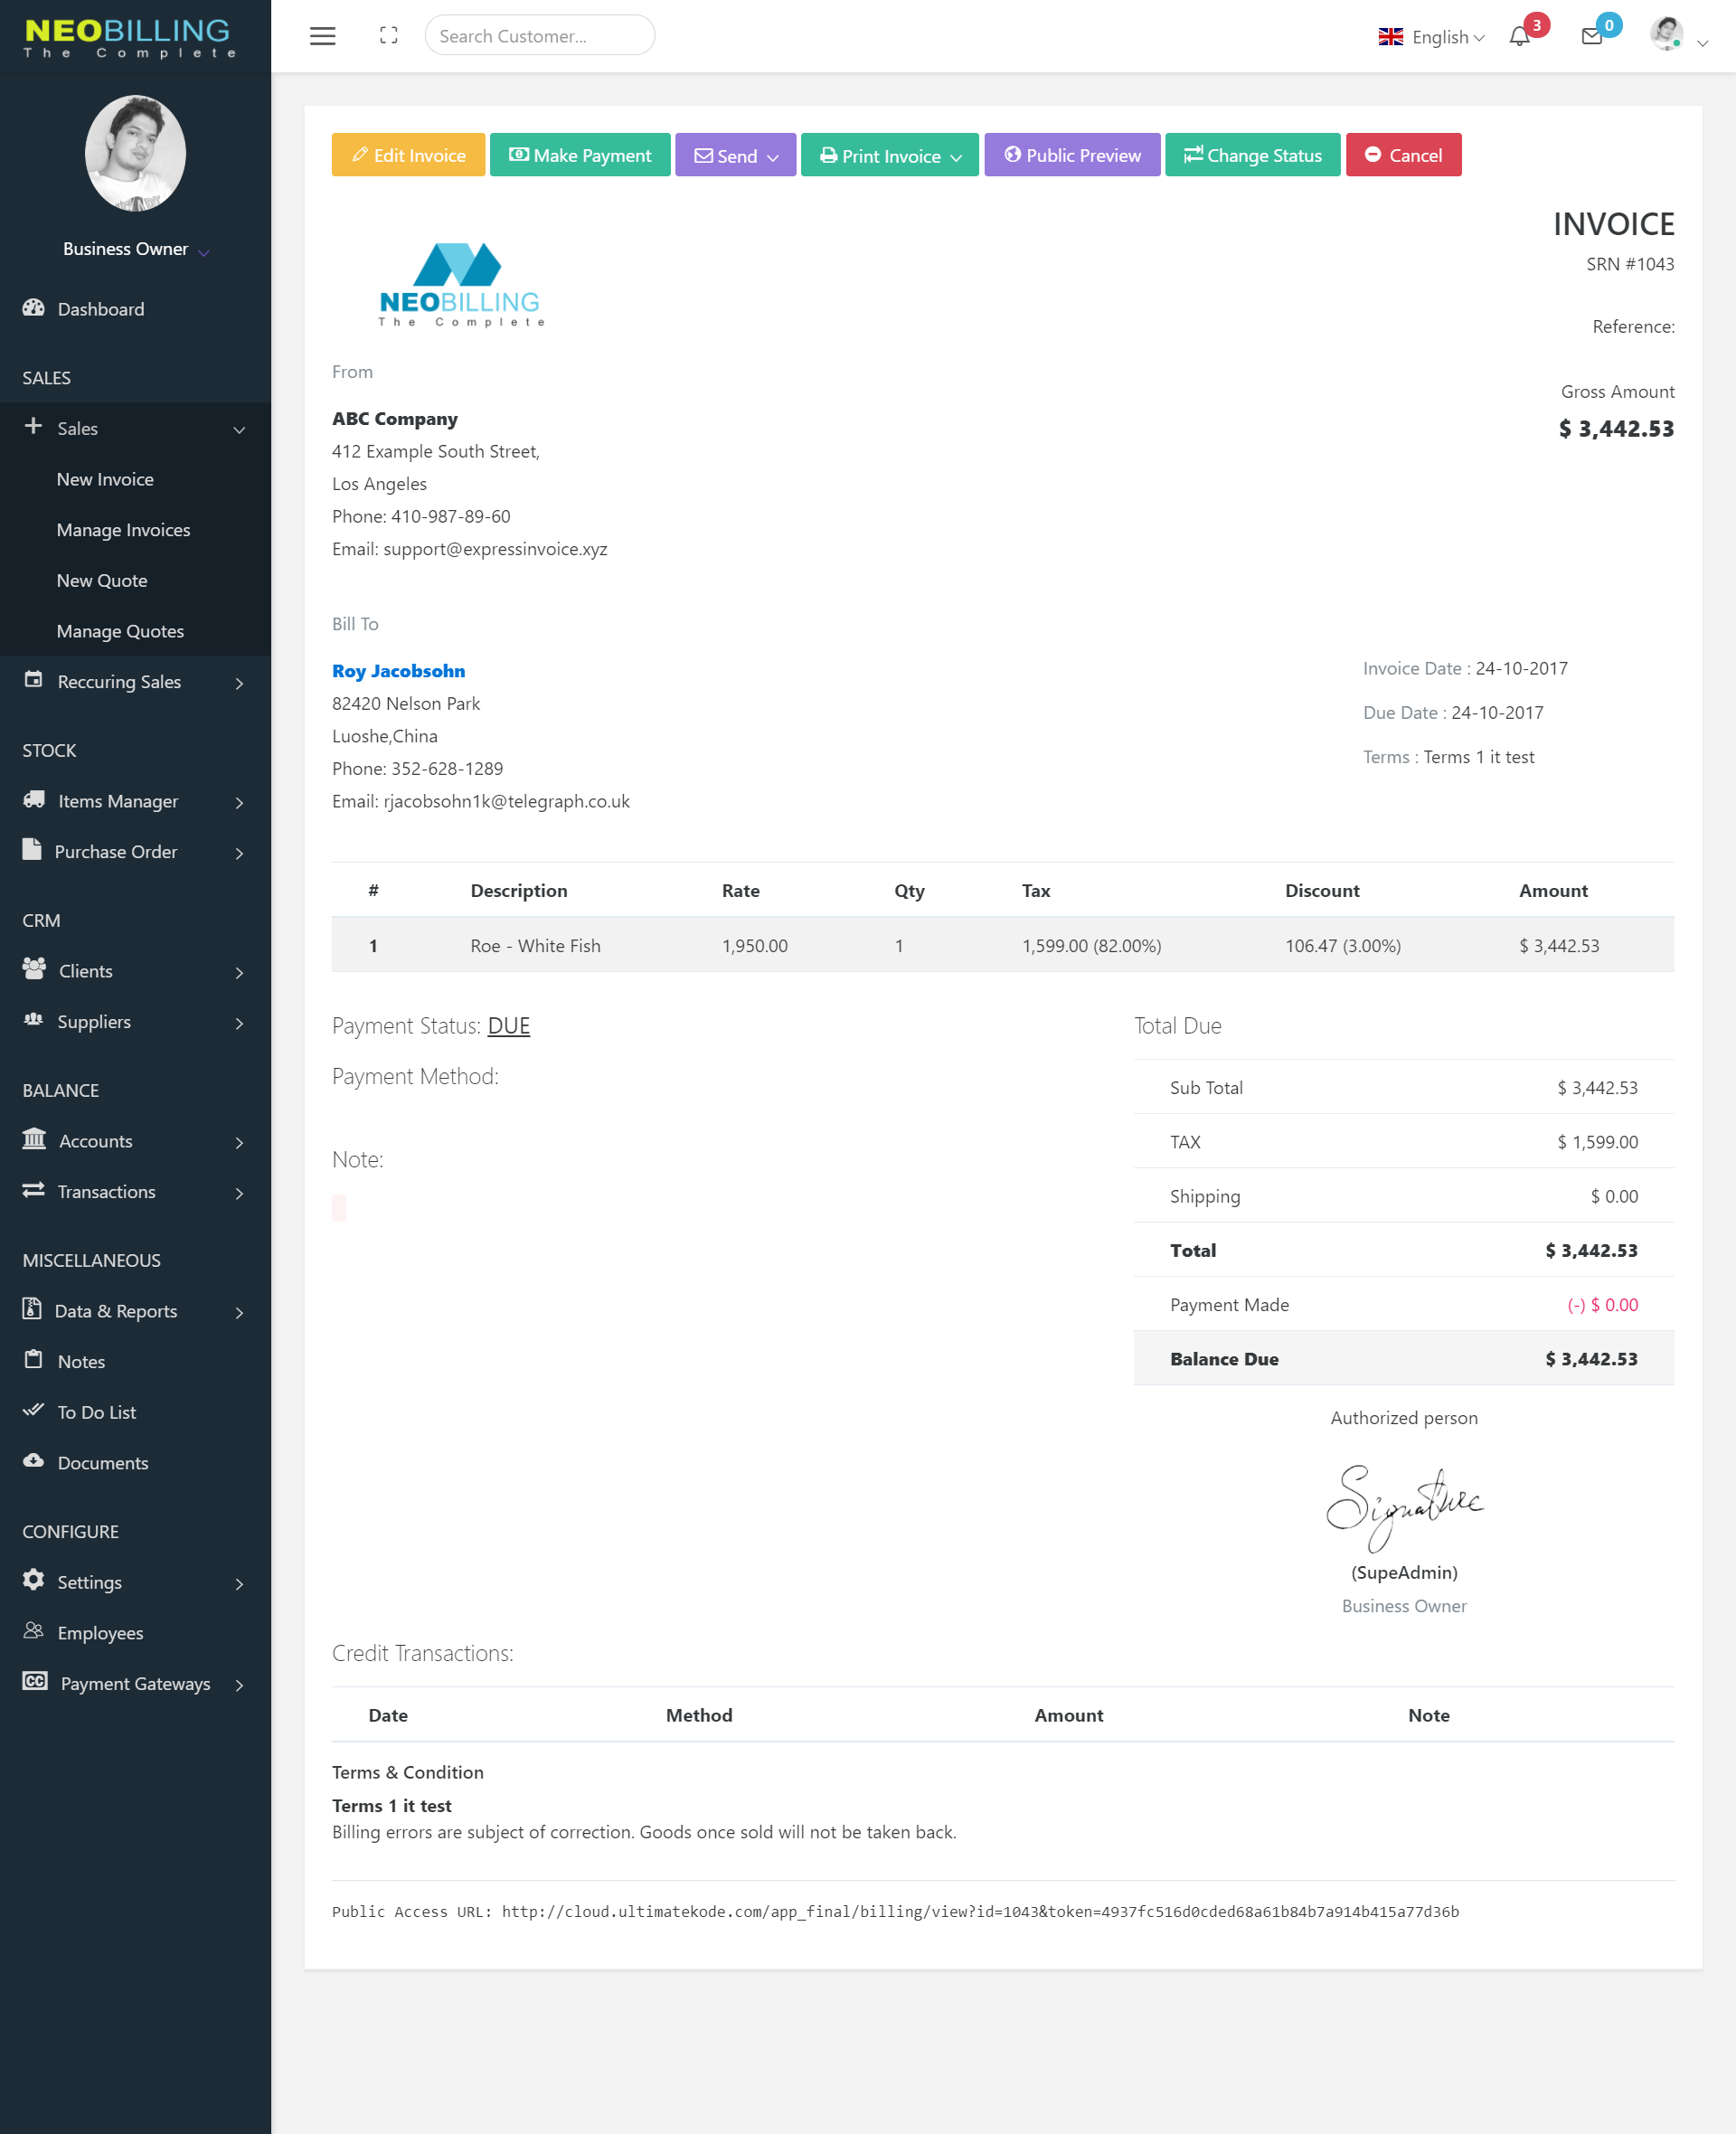Click the hamburger menu icon
The height and width of the screenshot is (2134, 1736).
click(x=322, y=36)
